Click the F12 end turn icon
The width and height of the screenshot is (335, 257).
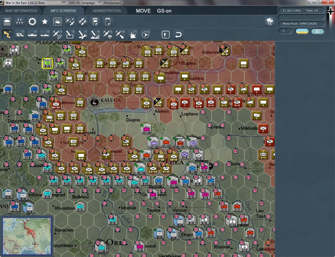(x=146, y=34)
